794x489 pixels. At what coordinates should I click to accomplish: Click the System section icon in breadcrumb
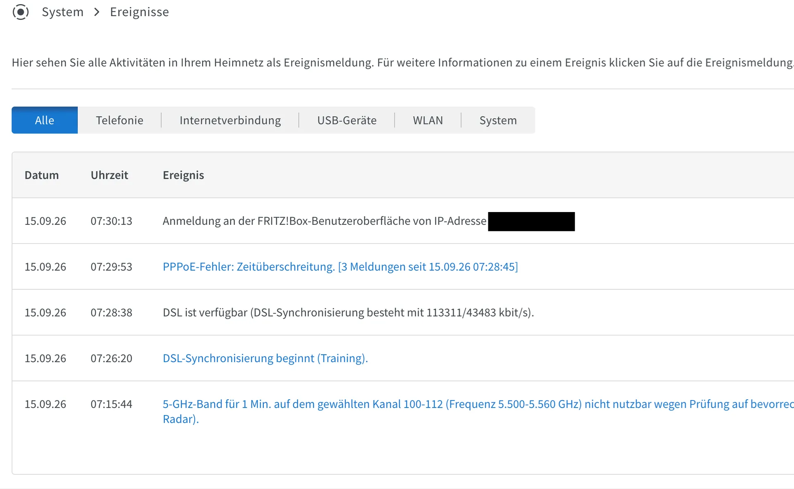(21, 12)
